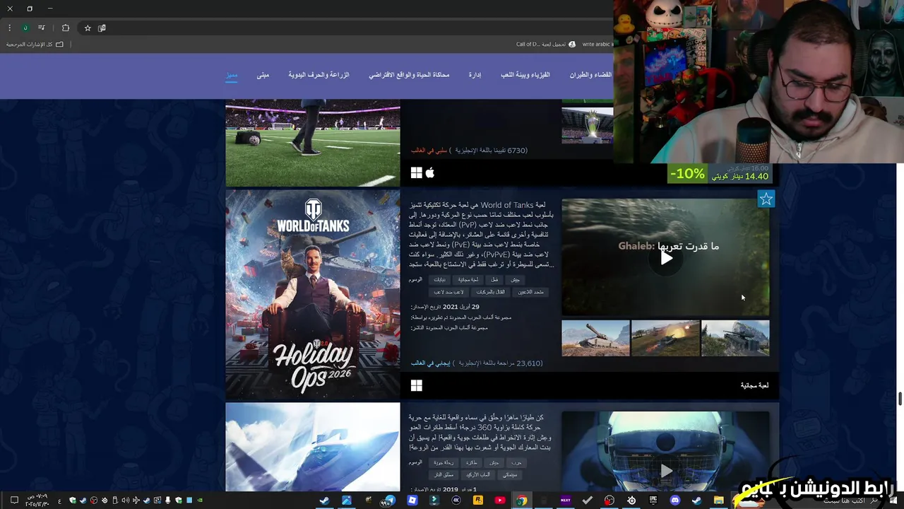
Task: Open the flight game jet cover image
Action: click(313, 447)
